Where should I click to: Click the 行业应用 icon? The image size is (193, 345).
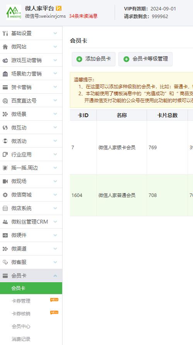coord(5,155)
